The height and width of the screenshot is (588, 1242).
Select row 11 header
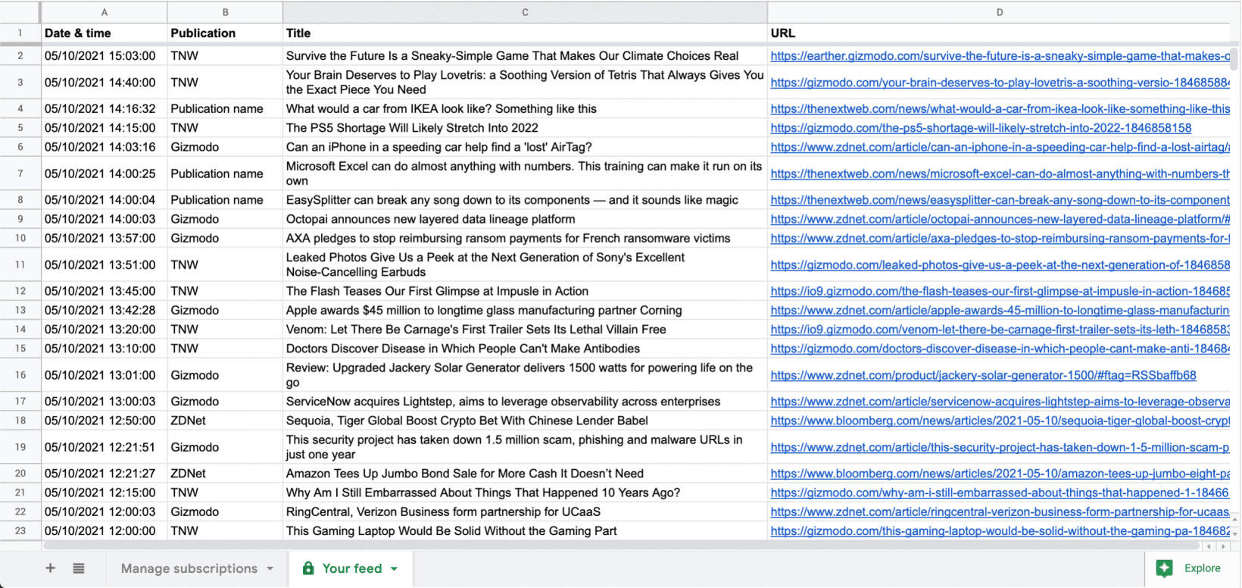[x=20, y=264]
